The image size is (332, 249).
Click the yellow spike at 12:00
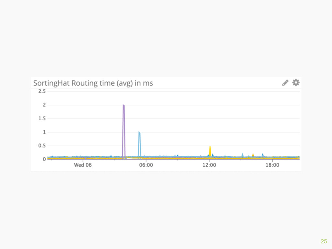(210, 148)
